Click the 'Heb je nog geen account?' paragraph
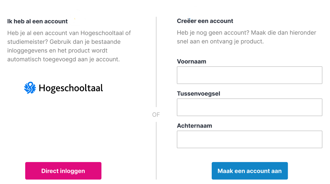330x184 pixels. click(x=246, y=33)
